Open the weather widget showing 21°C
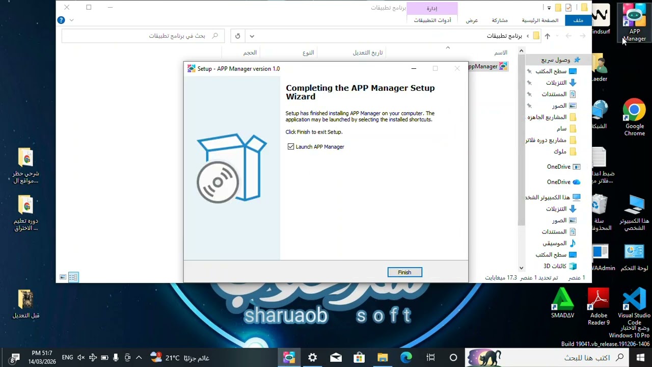Screen dimensions: 652x367 click(180, 358)
